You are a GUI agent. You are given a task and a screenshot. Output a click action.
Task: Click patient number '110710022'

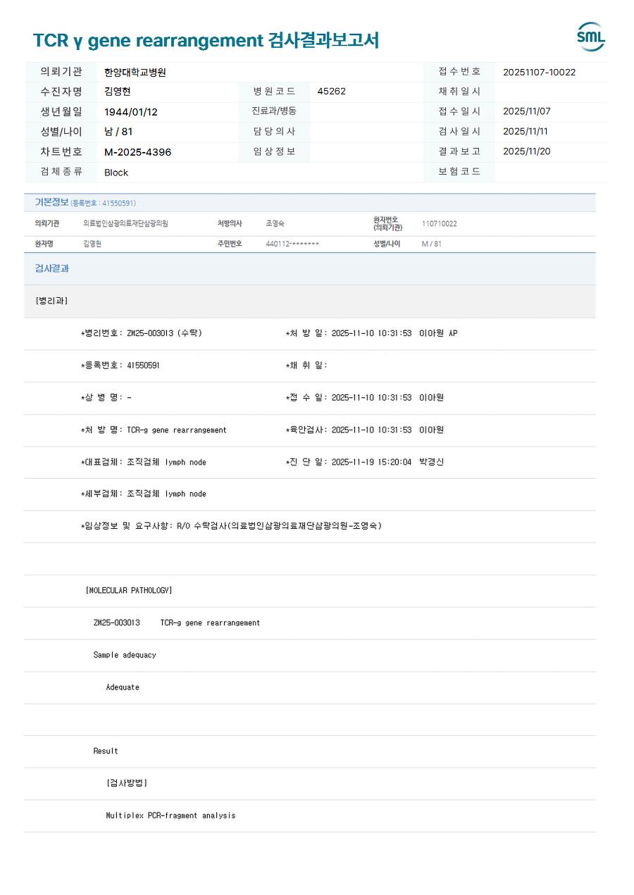(439, 224)
